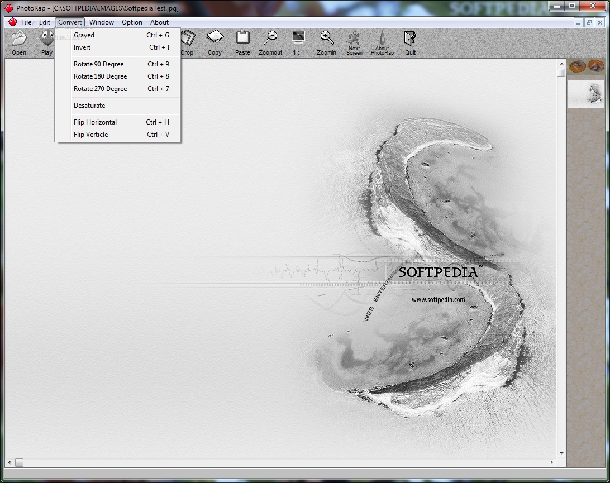This screenshot has height=483, width=610.
Task: Select Rotate 90 Degree
Action: (x=117, y=64)
